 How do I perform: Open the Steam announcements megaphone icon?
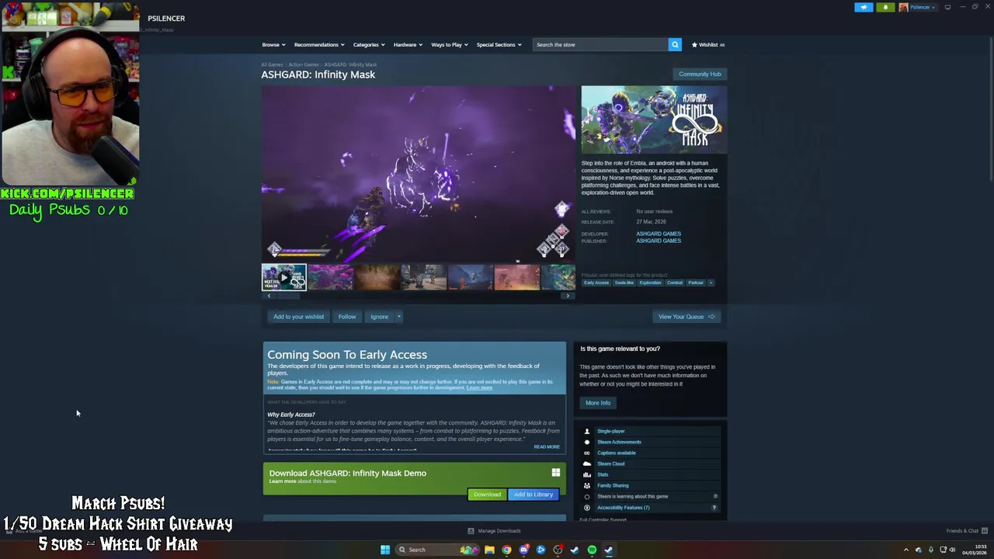pos(864,7)
